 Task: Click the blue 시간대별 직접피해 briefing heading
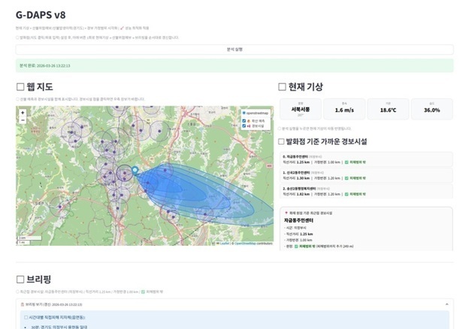coord(54,317)
